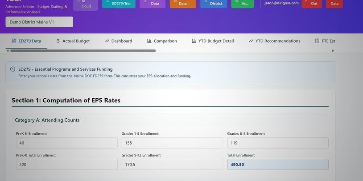Viewport: 363px width, 181px height.
Task: Click the trend line icon beside Dashboard
Action: tap(107, 41)
